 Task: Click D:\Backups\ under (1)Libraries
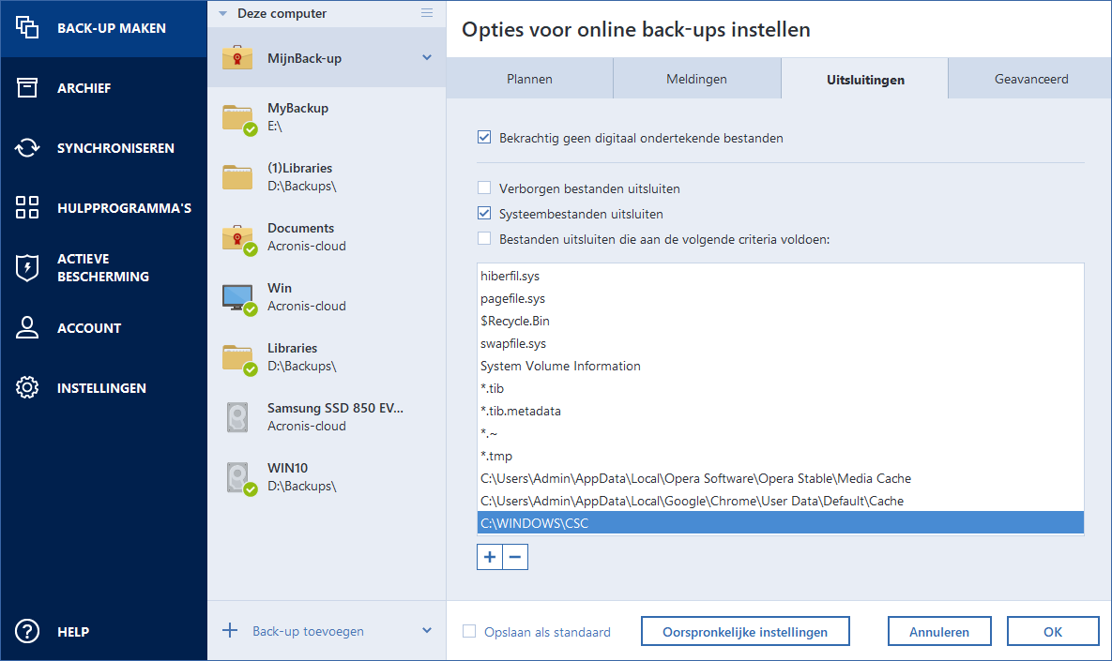click(301, 186)
